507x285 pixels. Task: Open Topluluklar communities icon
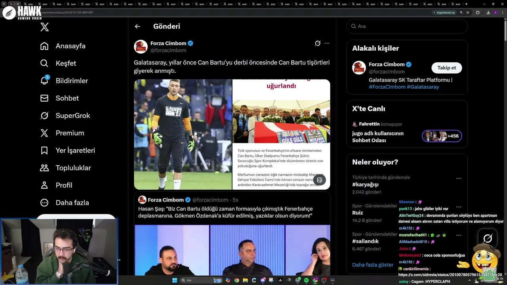(x=44, y=168)
